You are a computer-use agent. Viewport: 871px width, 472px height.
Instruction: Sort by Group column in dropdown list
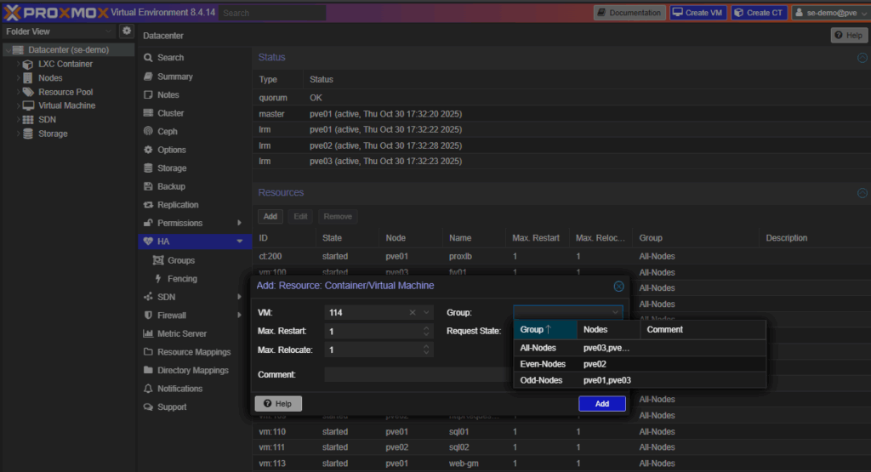(x=545, y=330)
